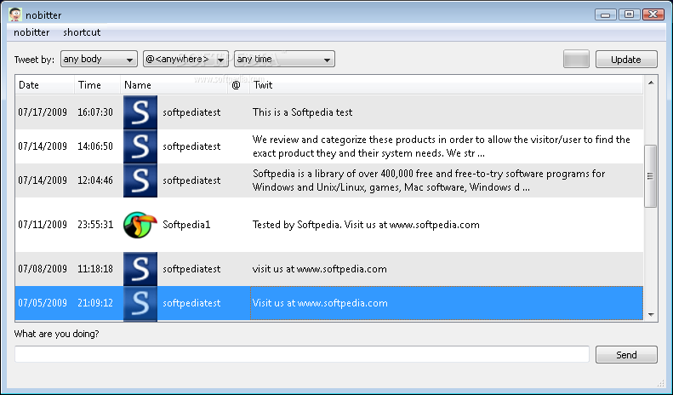Click the Twit column header
The height and width of the screenshot is (395, 673).
pos(447,85)
